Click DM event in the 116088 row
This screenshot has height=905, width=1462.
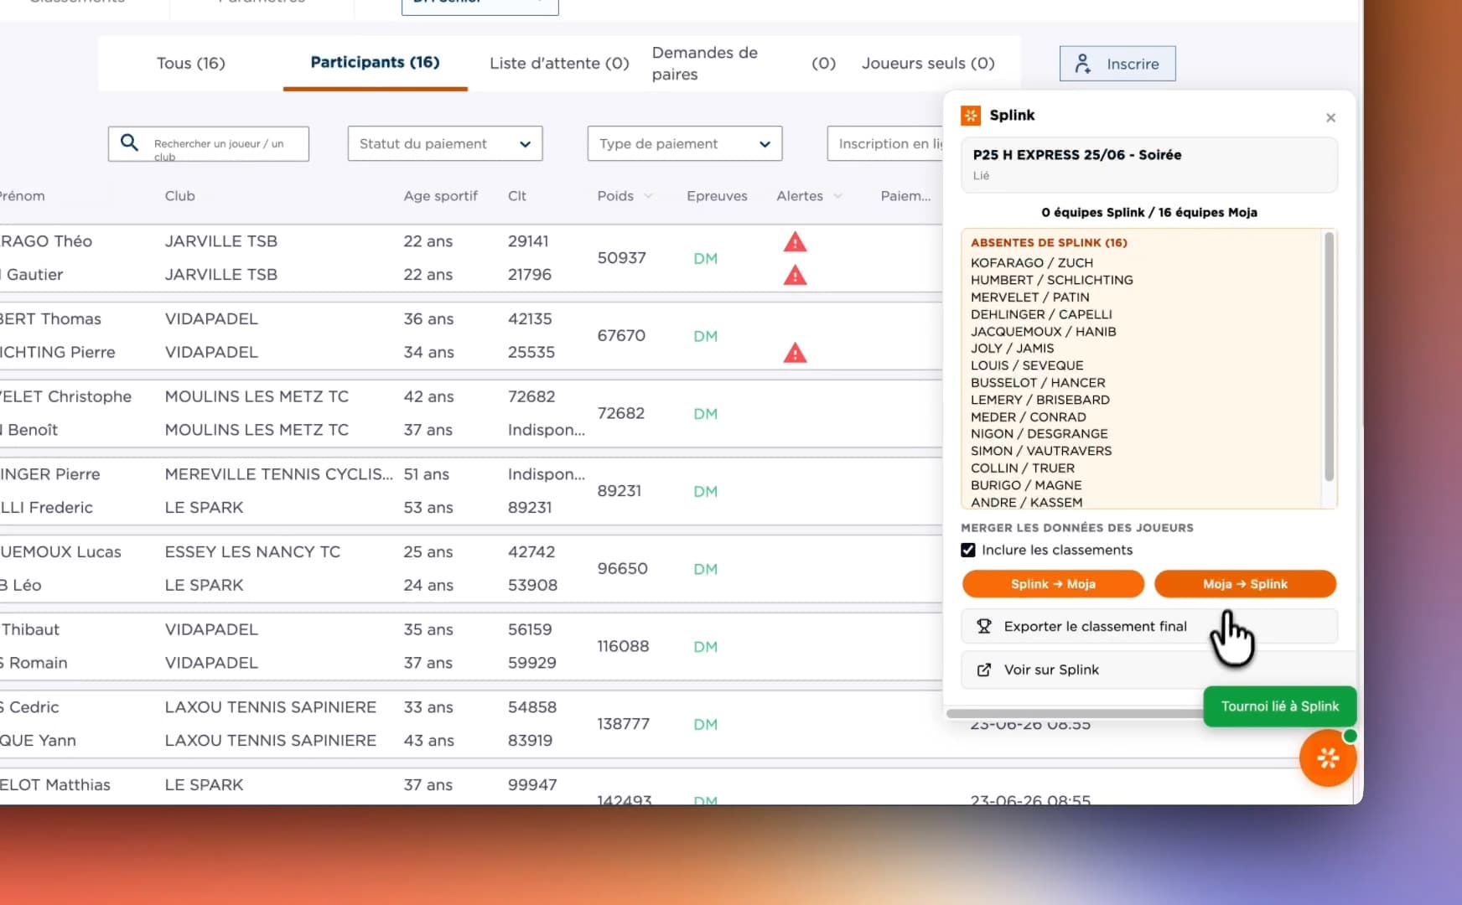[705, 647]
